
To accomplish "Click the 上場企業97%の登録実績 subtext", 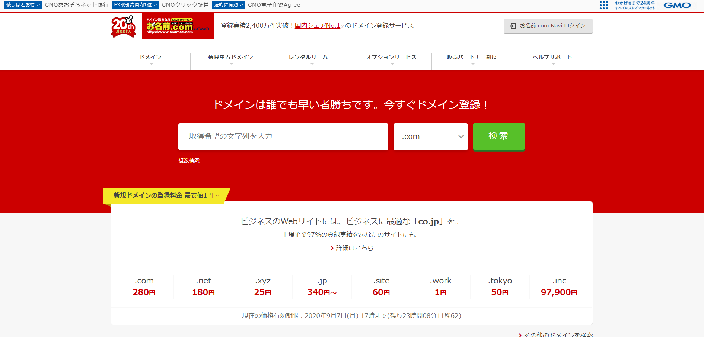I will [351, 235].
